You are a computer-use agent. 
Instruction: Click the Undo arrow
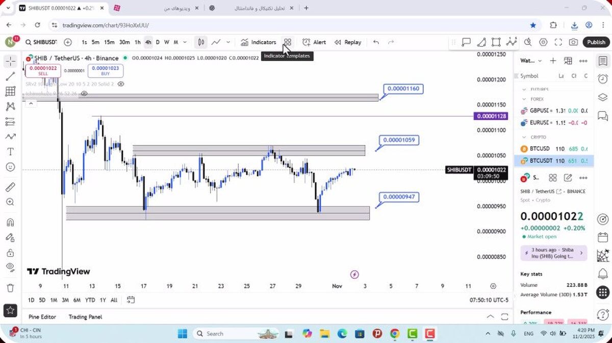(376, 42)
